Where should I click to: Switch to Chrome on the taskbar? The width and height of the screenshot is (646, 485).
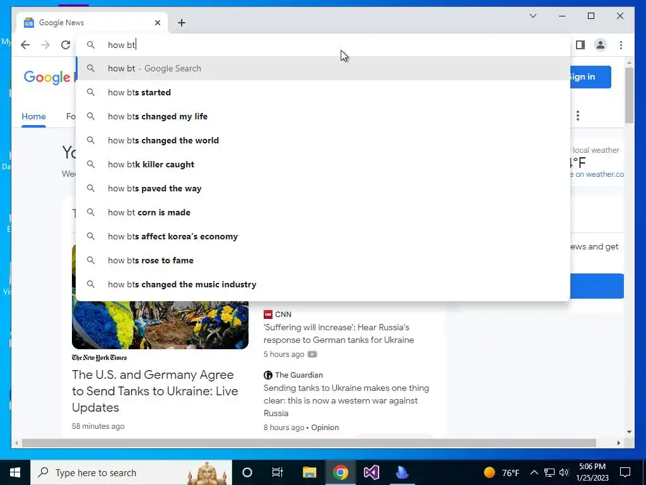point(340,472)
